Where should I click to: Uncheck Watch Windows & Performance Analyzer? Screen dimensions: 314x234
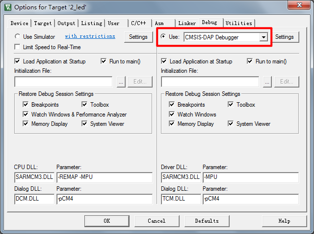click(26, 115)
